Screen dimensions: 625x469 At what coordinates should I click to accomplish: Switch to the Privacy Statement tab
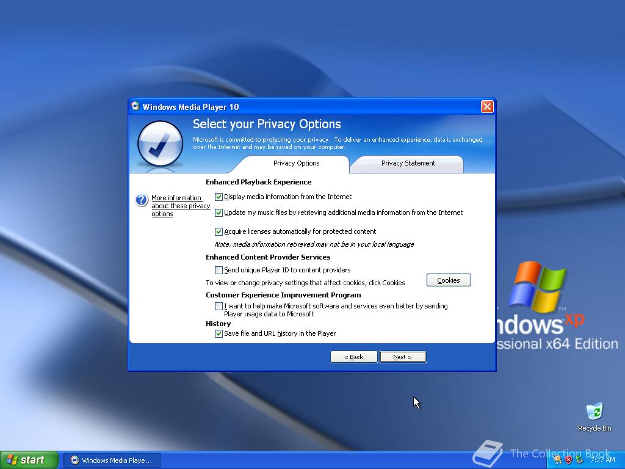408,163
